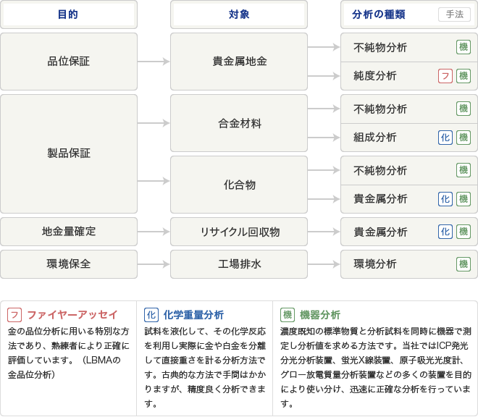Click the green 機 icon in the 機器分析 legend
The image size is (478, 417).
pos(288,315)
